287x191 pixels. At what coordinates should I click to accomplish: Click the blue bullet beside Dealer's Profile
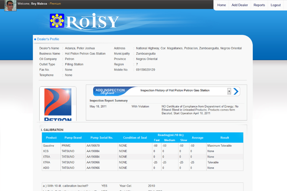point(35,40)
